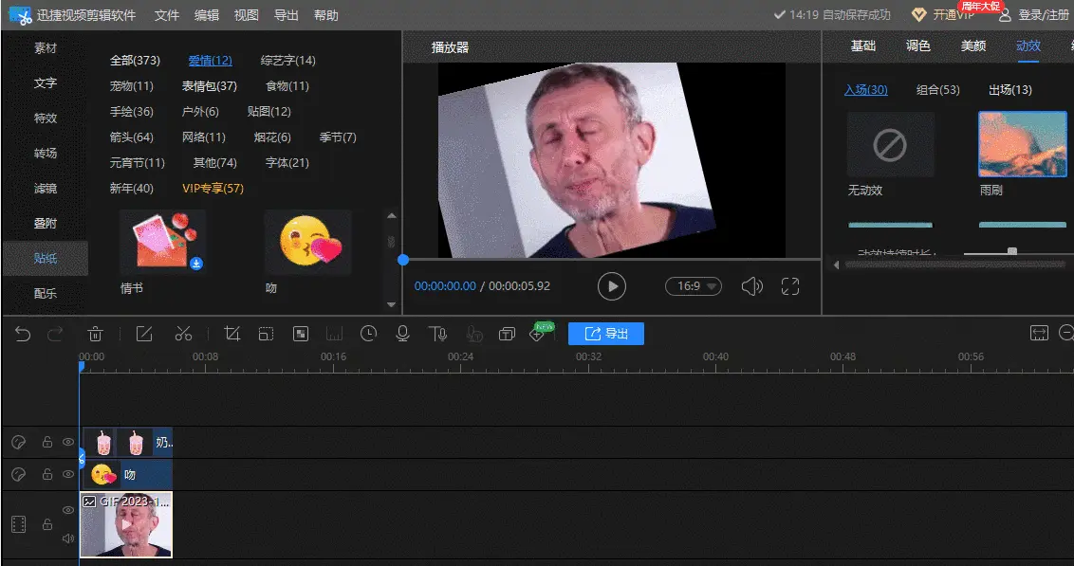Open the 配乐 sidebar section
Screen dimensions: 1074x566
46,293
